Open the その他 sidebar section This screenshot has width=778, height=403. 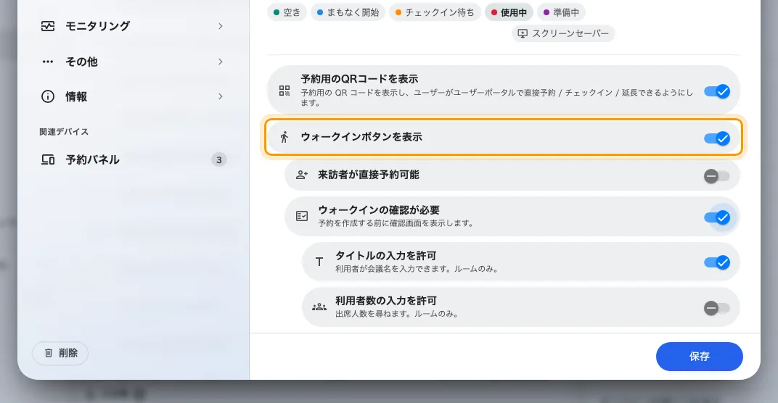[x=133, y=62]
